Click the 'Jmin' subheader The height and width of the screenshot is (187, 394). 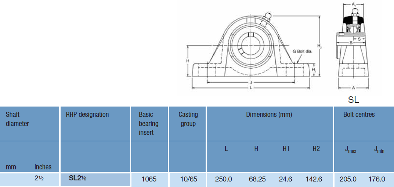pyautogui.click(x=379, y=150)
